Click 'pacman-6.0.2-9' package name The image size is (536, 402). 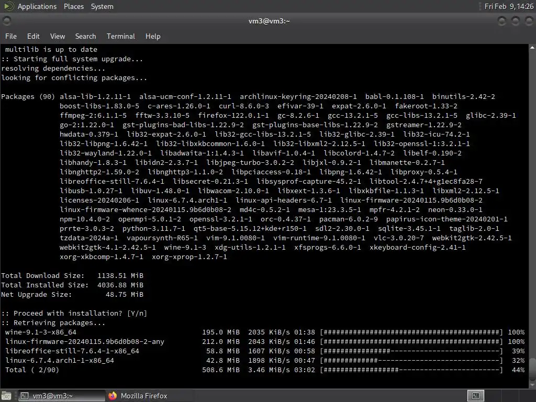pyautogui.click(x=349, y=219)
